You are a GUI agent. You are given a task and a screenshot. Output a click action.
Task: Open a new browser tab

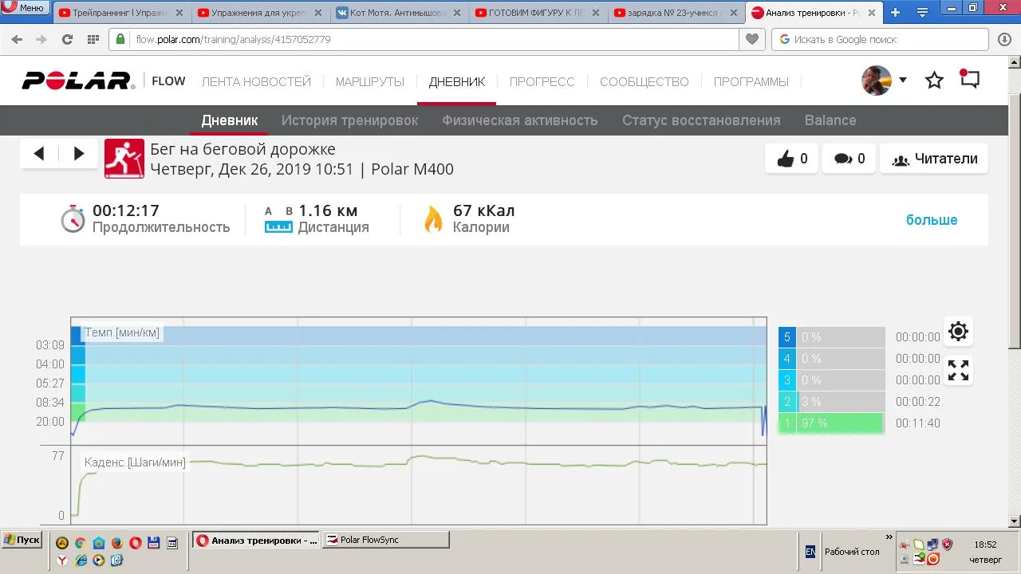[895, 12]
